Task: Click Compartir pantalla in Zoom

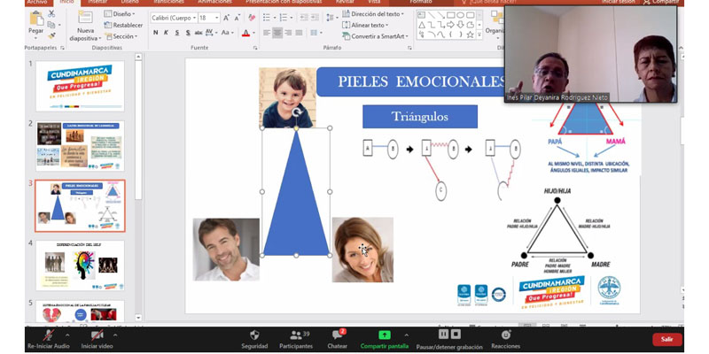Action: (385, 339)
